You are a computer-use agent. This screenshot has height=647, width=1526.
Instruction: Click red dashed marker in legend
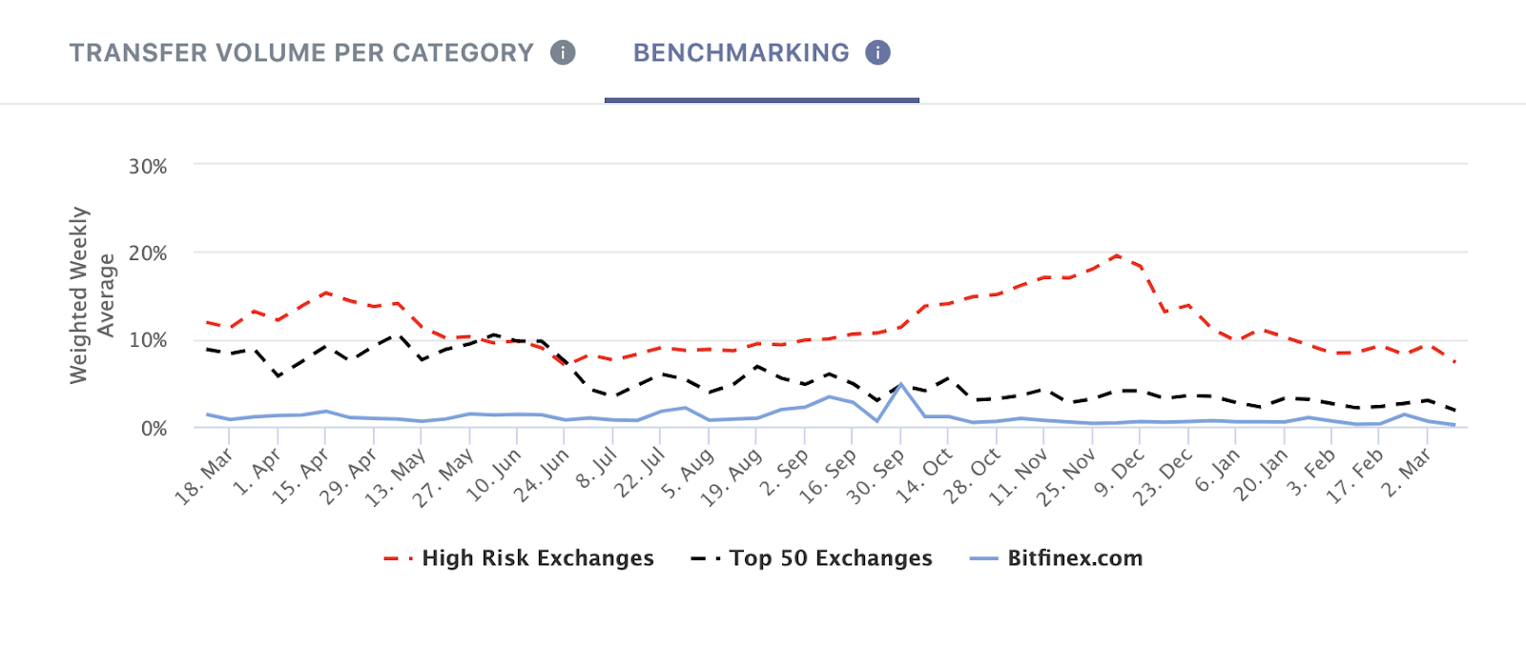[398, 558]
